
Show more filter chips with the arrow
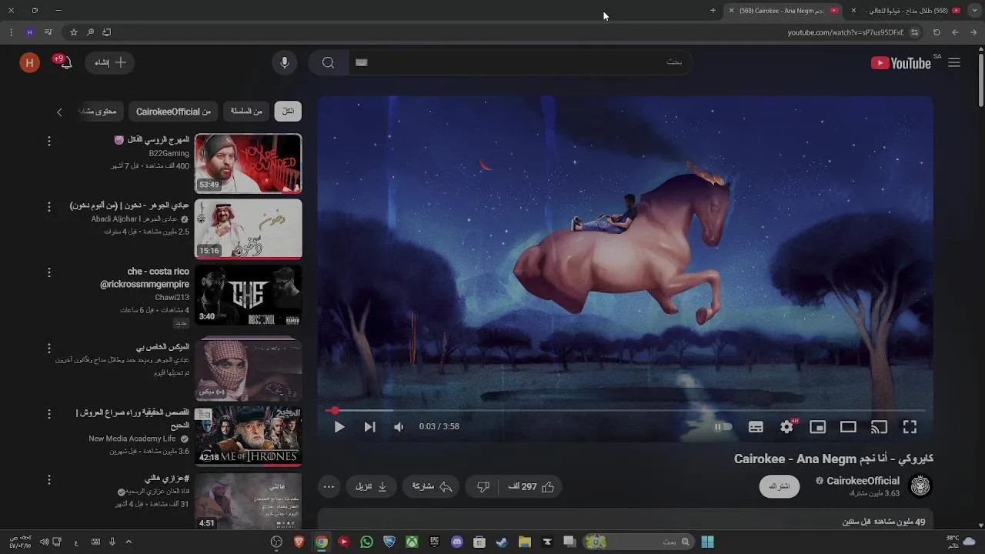click(59, 112)
